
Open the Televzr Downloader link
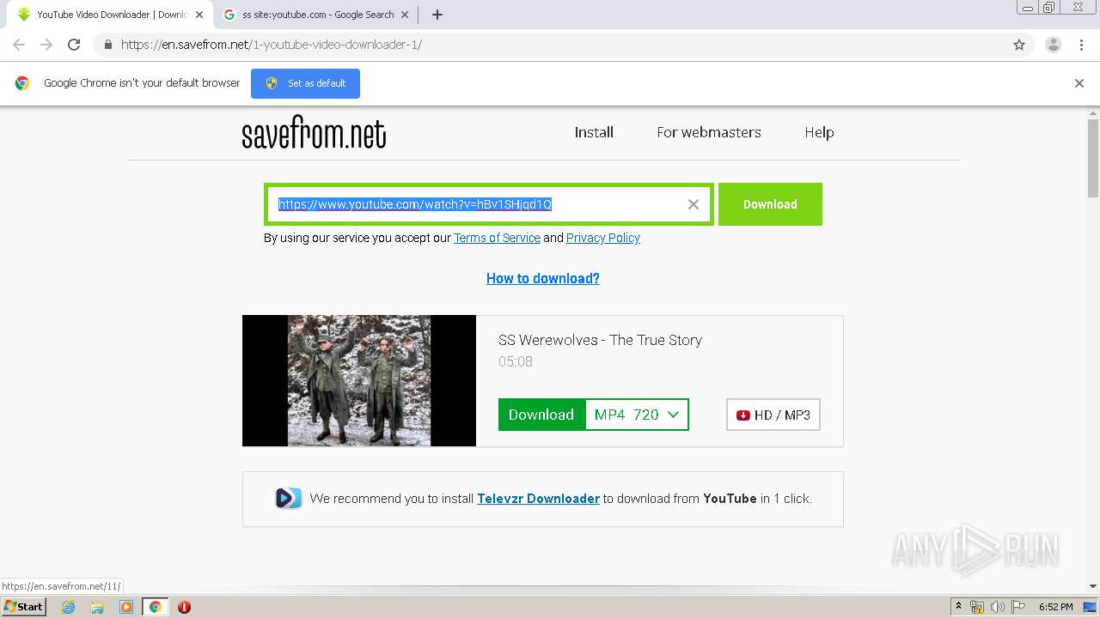pos(538,498)
